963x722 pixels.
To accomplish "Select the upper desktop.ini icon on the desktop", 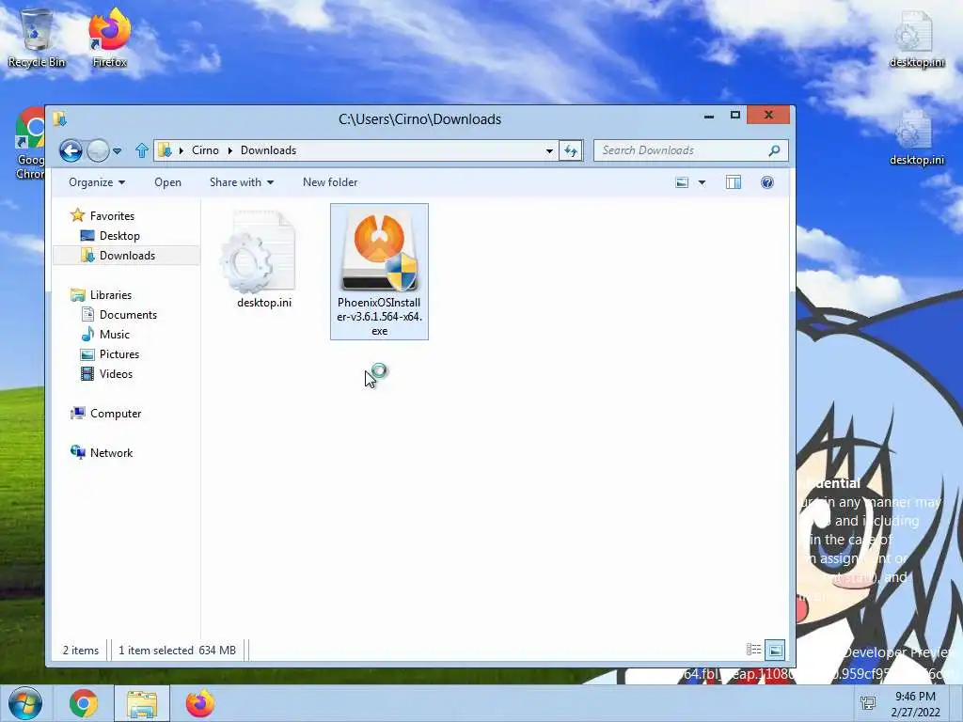I will 916,38.
